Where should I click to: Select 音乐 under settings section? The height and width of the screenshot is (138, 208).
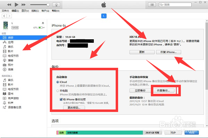(10, 47)
